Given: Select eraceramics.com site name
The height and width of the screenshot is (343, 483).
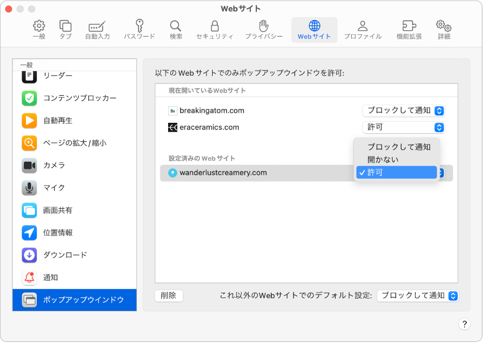Looking at the screenshot, I should coord(210,127).
